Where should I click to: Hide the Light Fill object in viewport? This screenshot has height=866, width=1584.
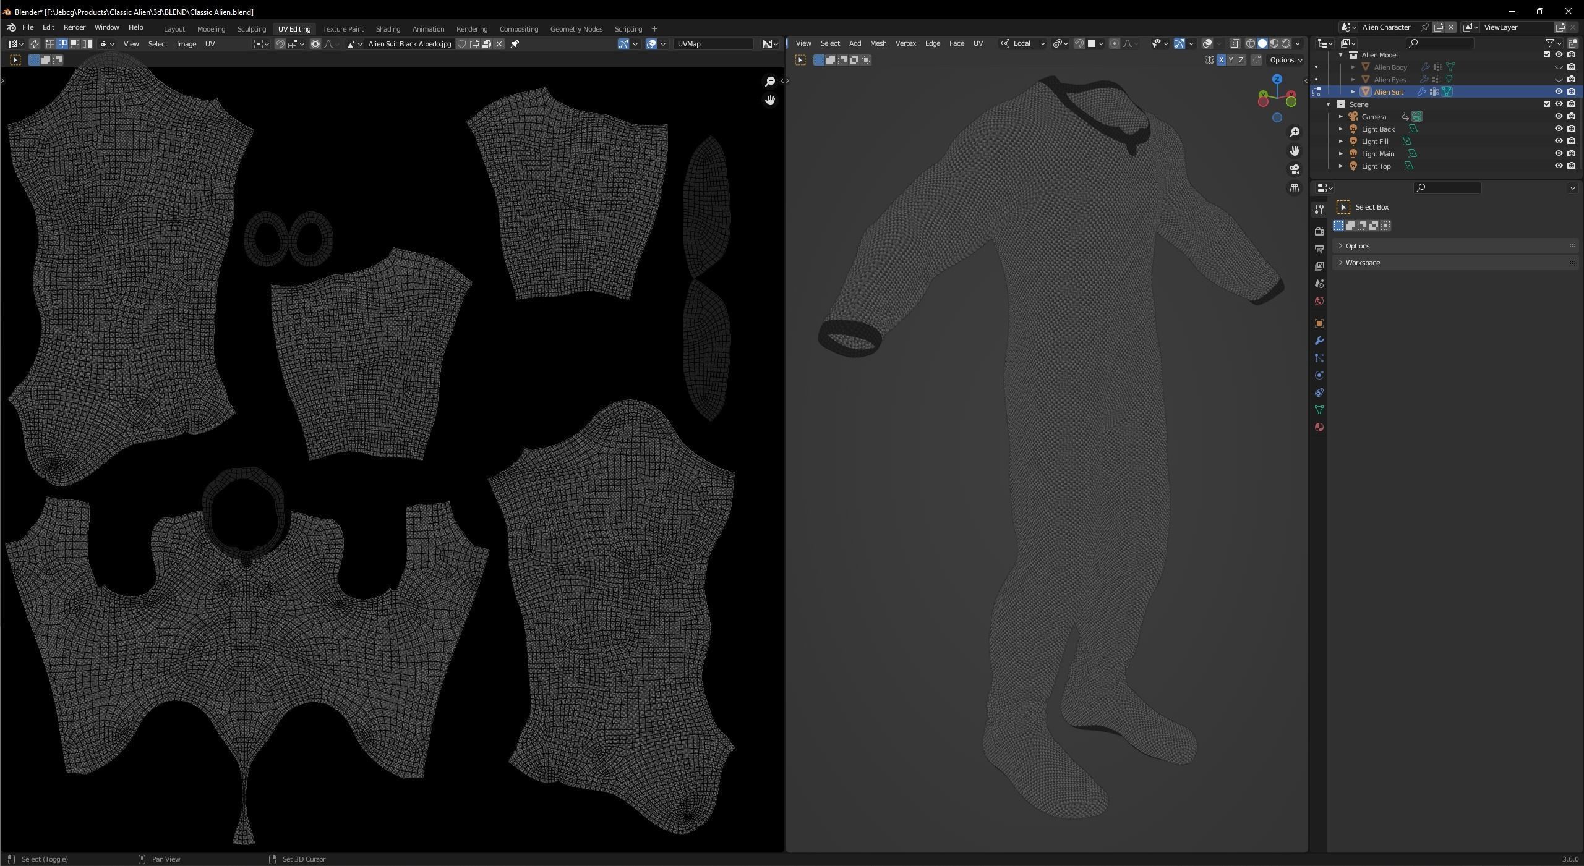1559,142
